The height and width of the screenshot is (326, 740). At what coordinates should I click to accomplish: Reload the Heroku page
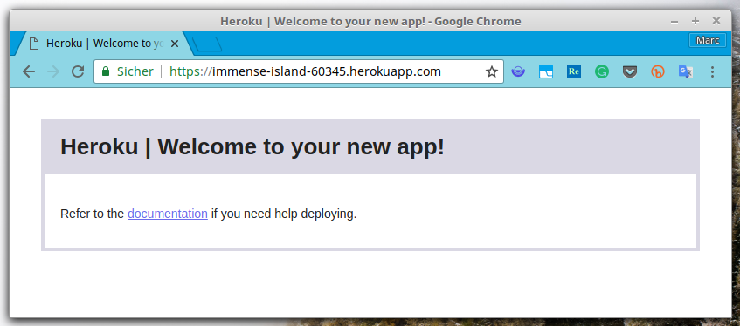click(78, 71)
